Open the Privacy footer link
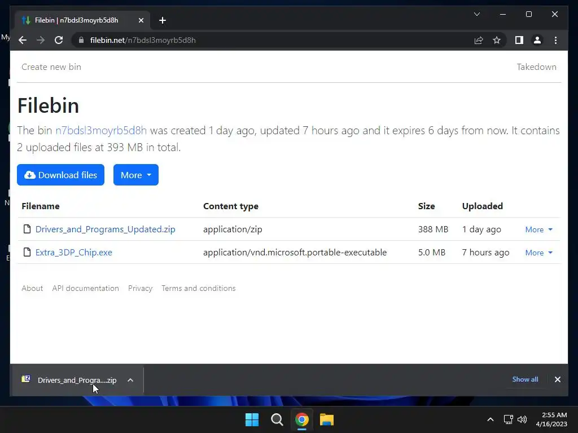The image size is (578, 433). pyautogui.click(x=140, y=288)
